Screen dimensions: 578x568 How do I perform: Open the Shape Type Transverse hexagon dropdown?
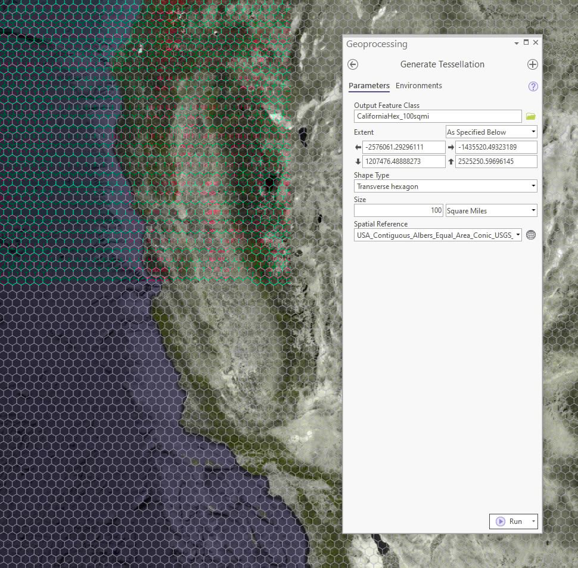pos(445,186)
